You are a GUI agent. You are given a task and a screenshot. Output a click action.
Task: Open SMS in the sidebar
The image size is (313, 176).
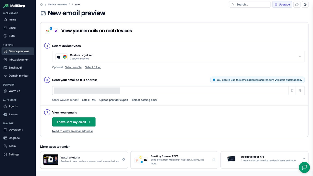pyautogui.click(x=18, y=36)
